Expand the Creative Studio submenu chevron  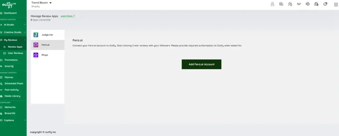[x=24, y=32]
